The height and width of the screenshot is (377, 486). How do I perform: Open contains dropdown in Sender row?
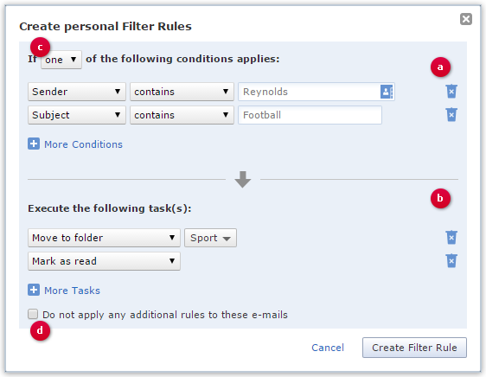coord(182,92)
